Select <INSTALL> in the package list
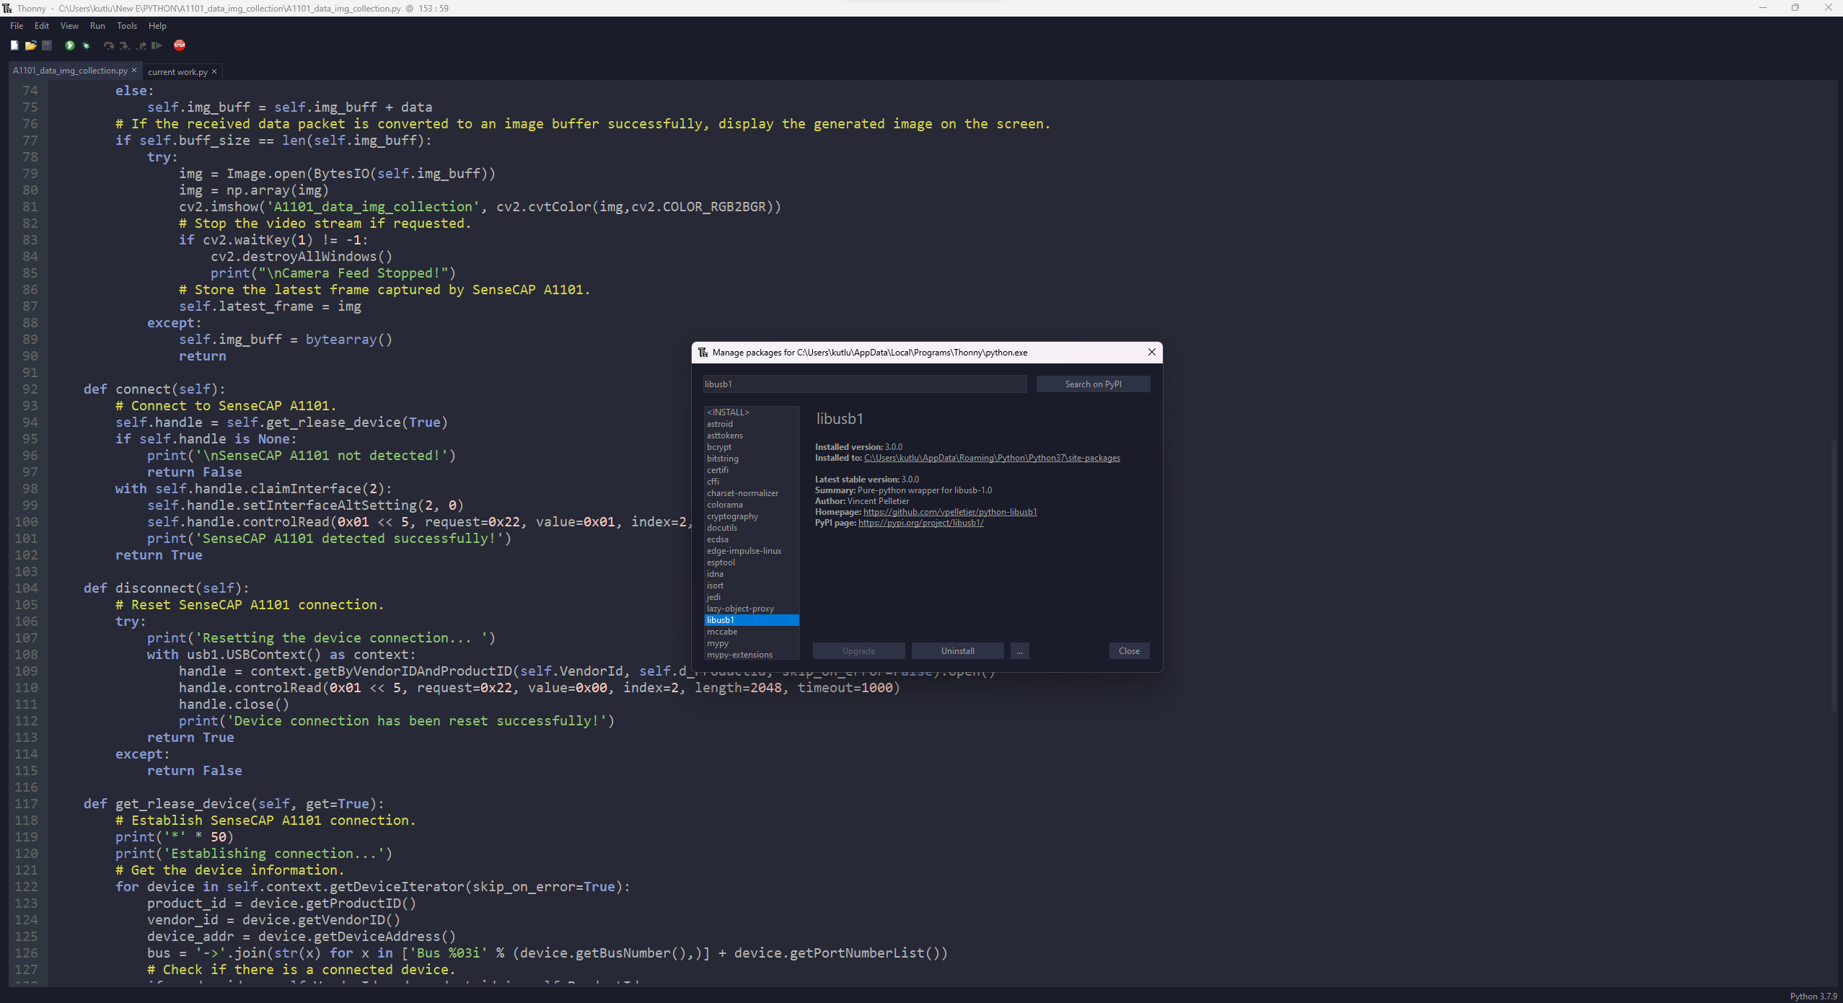 point(728,412)
